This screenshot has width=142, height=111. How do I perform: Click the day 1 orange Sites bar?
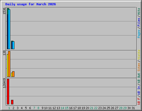tap(9, 64)
